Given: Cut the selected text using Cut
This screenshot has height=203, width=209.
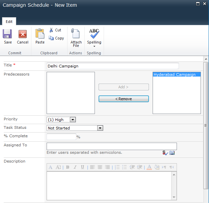Looking at the screenshot, I should [55, 30].
